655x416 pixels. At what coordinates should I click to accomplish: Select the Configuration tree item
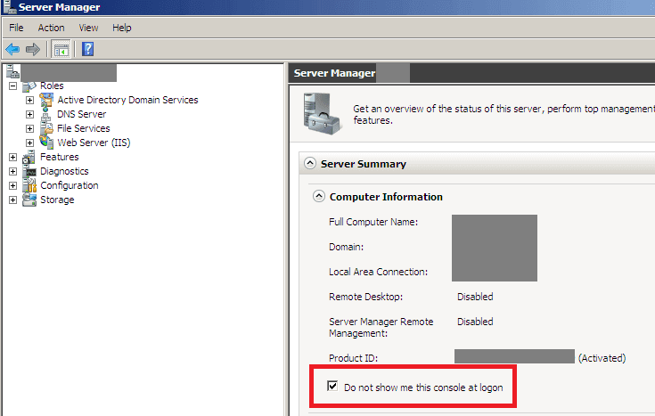coord(70,185)
